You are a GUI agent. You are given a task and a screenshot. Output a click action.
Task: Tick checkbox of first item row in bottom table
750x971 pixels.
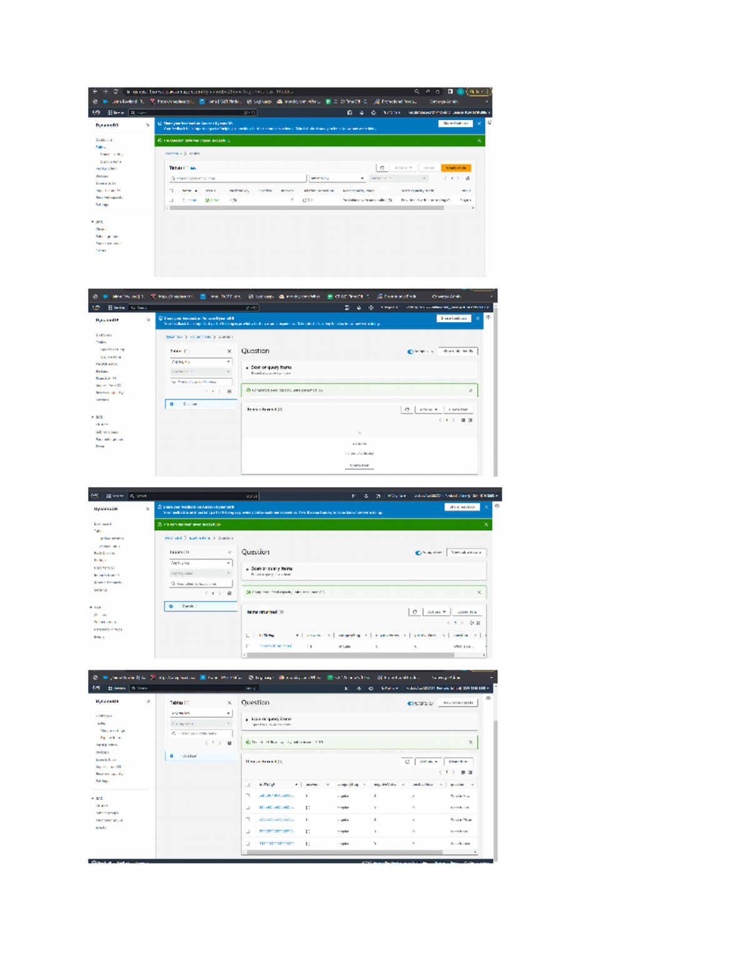(x=248, y=796)
